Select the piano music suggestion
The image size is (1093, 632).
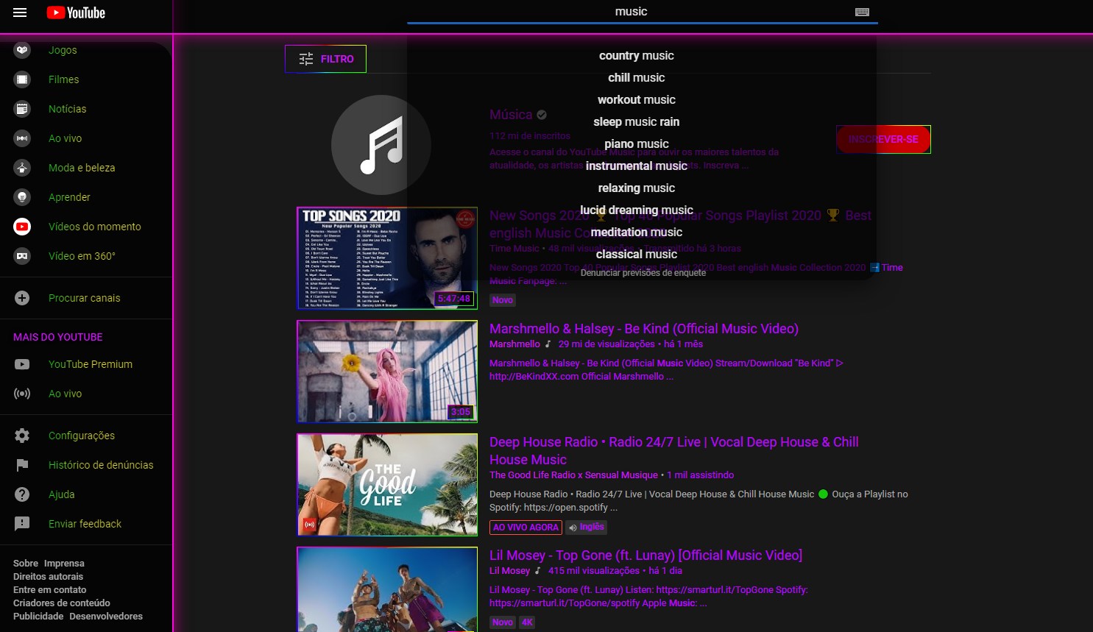637,144
